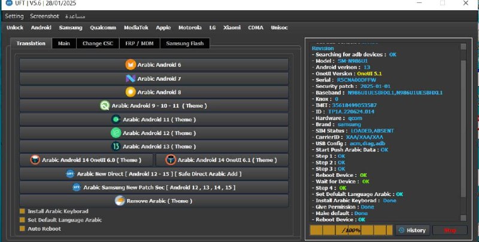
Task: Click the red Stop button
Action: 450,230
